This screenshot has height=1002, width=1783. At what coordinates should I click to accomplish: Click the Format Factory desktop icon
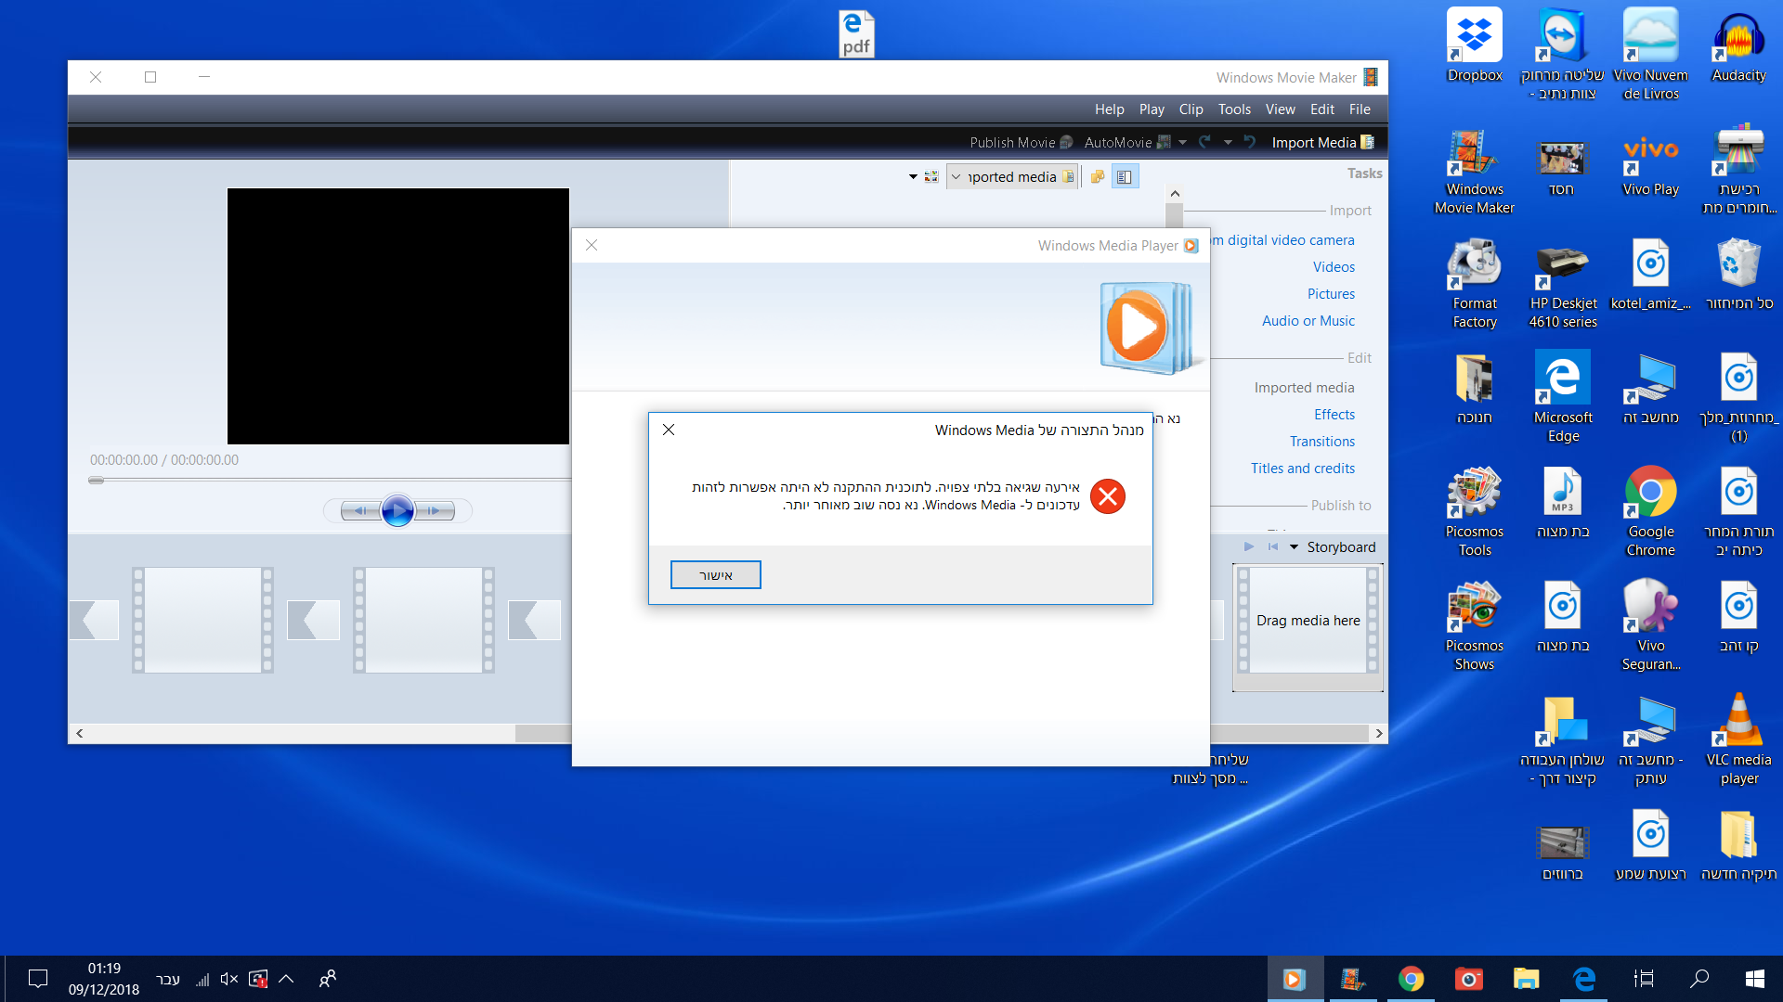point(1475,285)
